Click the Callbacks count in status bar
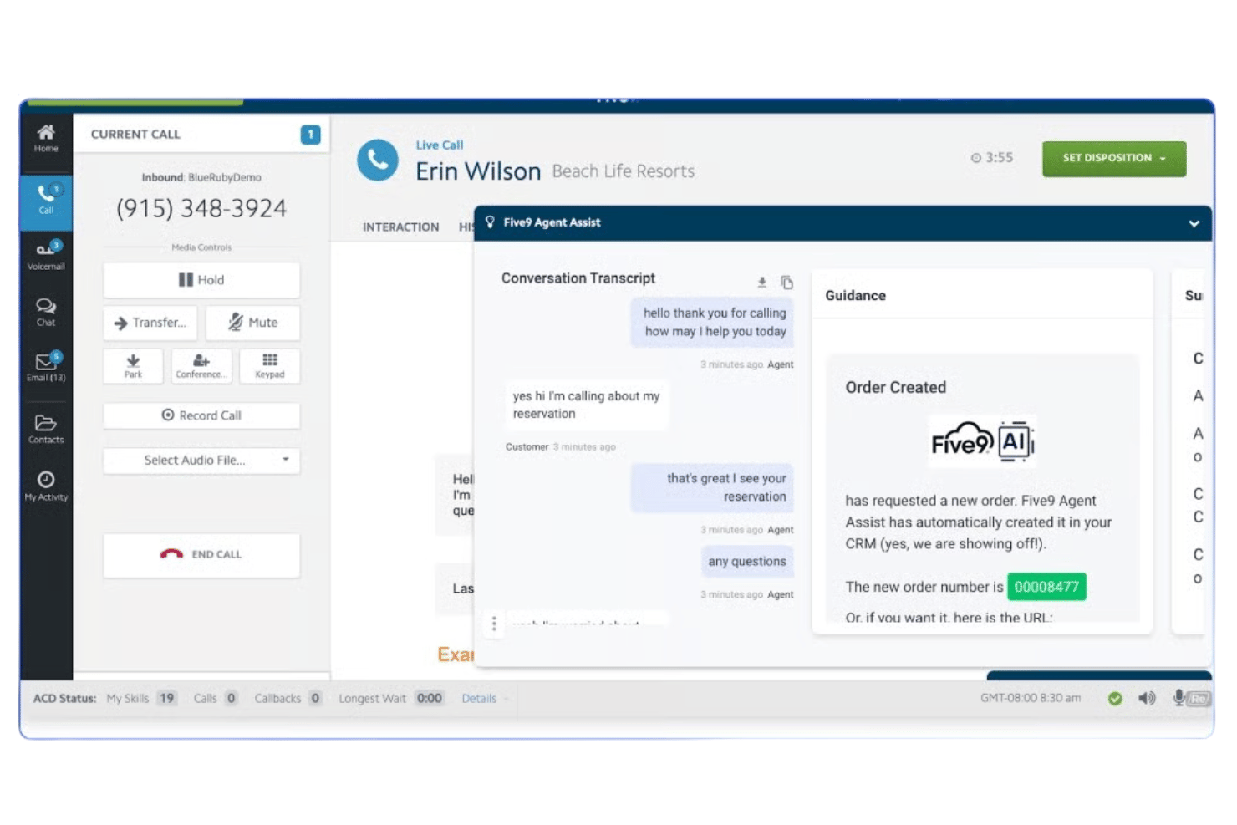 [315, 698]
